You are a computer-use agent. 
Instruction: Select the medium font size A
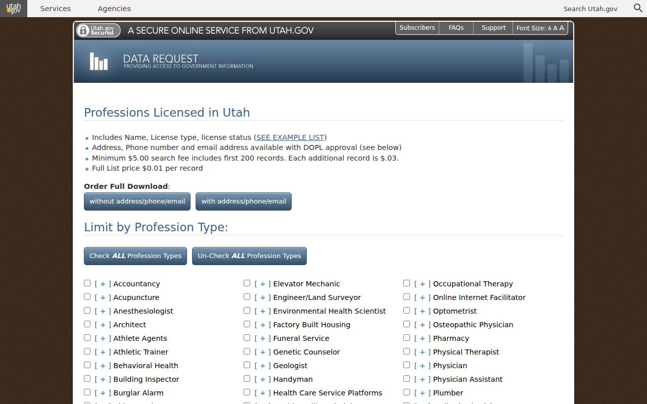pyautogui.click(x=555, y=28)
